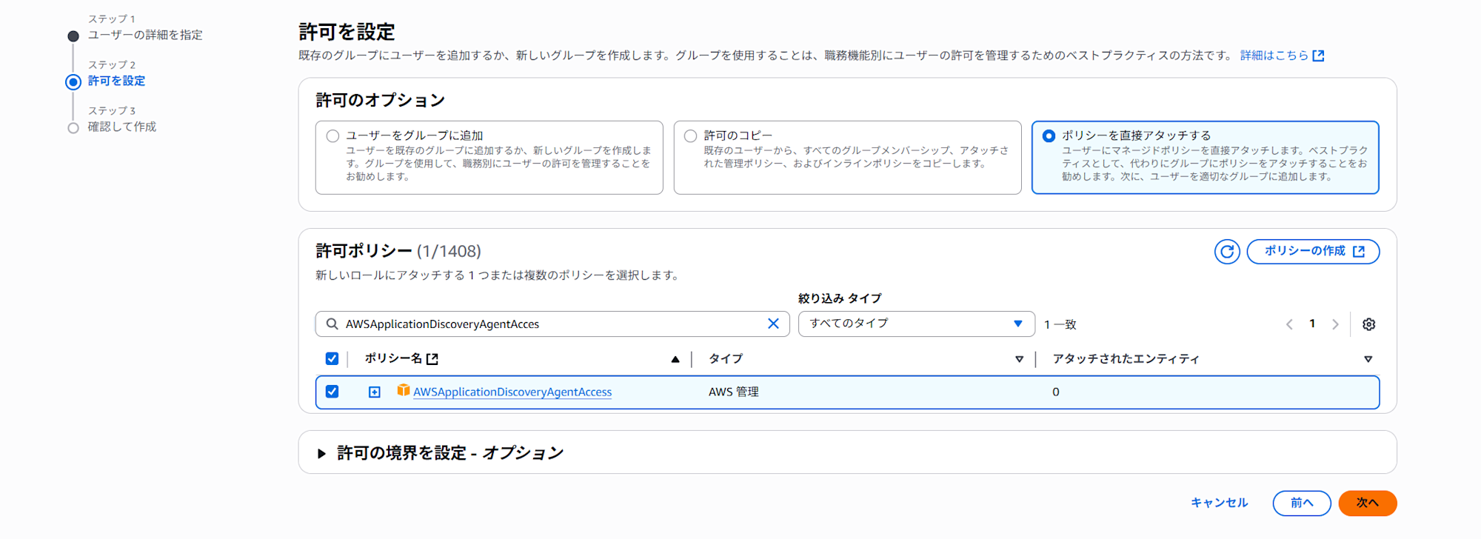Expand AWSApplicationDiscoveryAgentAccess policy details
1481x539 pixels.
[x=375, y=392]
